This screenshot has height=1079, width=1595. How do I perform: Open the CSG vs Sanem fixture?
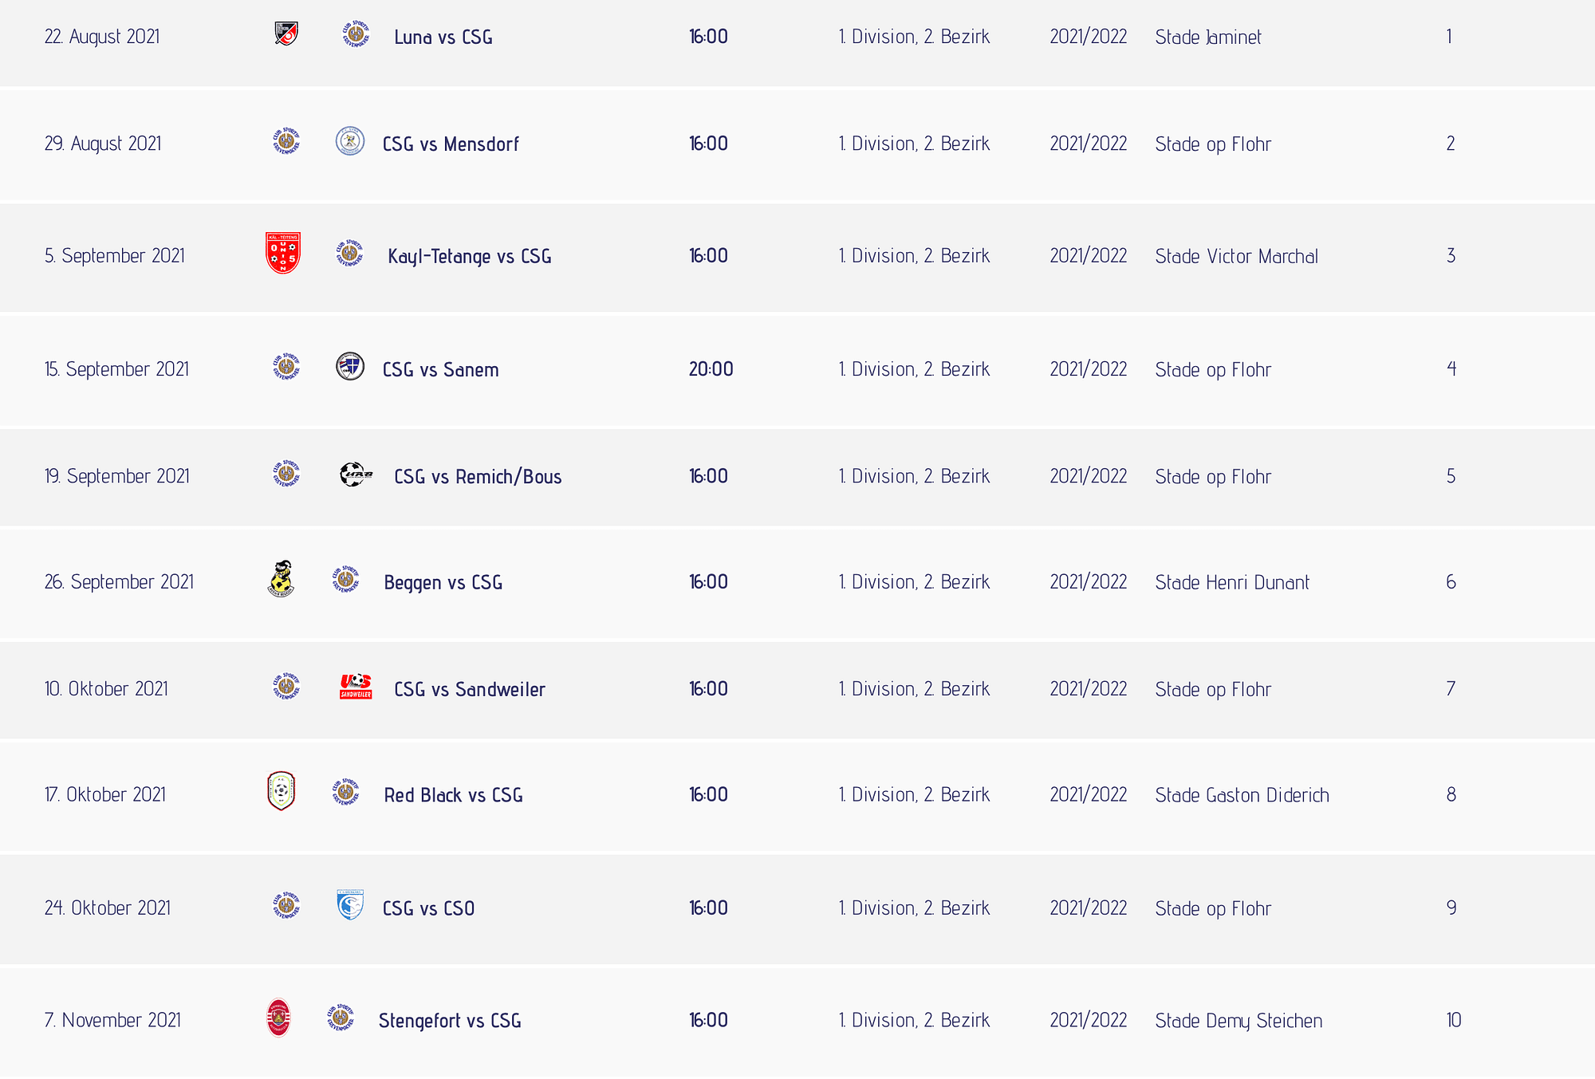(x=441, y=370)
